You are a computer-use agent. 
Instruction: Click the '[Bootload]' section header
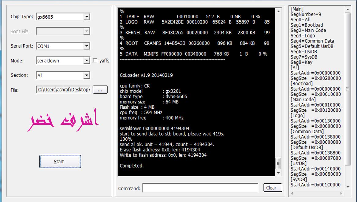coord(302,84)
